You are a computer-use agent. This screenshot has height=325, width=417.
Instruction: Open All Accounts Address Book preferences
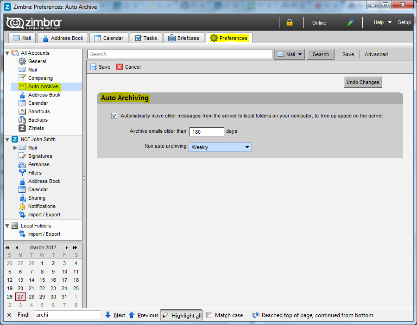(44, 95)
